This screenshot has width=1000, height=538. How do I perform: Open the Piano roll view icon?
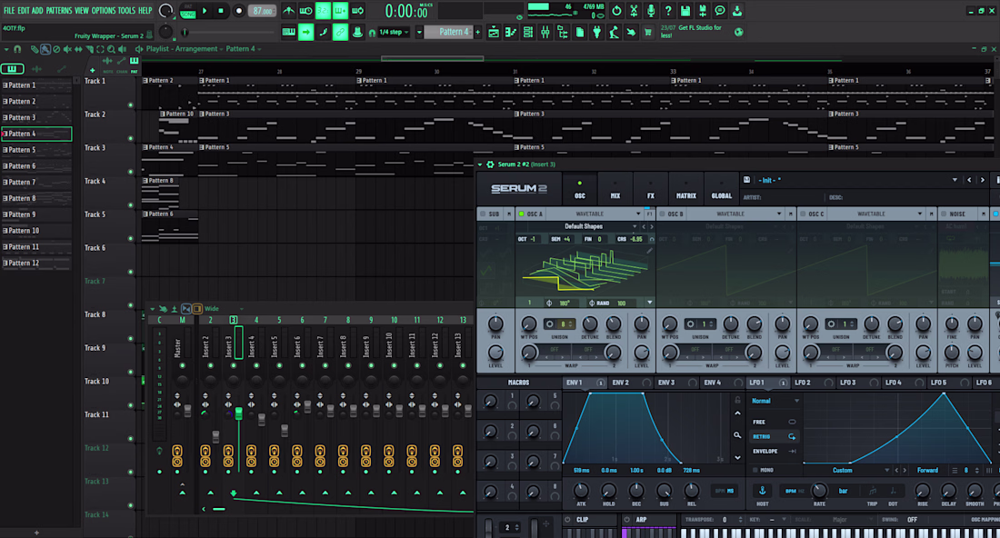[511, 32]
